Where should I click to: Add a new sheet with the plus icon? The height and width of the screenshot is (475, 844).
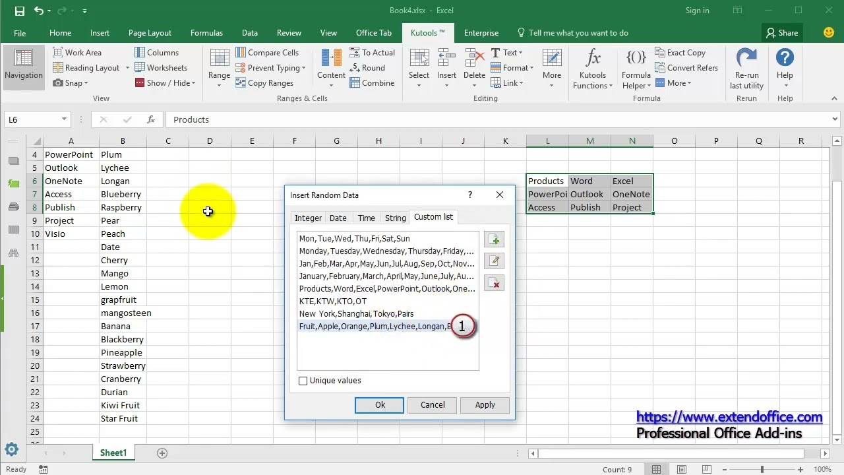pos(162,453)
